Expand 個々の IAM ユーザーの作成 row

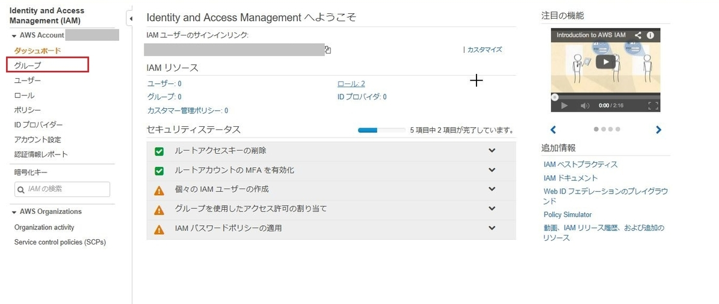pos(492,189)
